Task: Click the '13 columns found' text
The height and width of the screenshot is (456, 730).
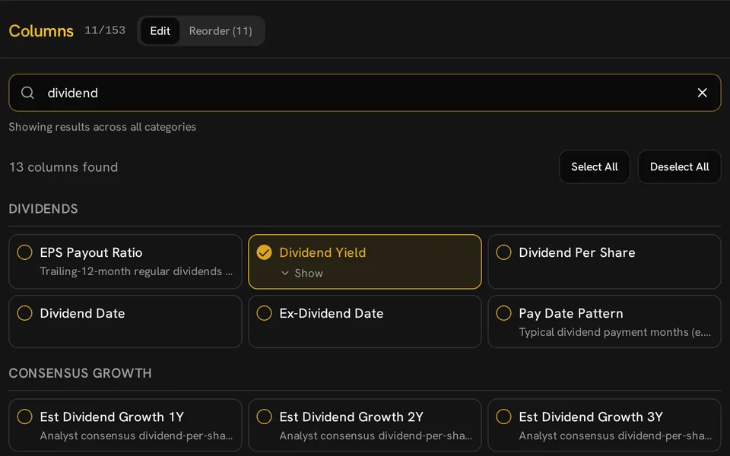Action: click(63, 167)
